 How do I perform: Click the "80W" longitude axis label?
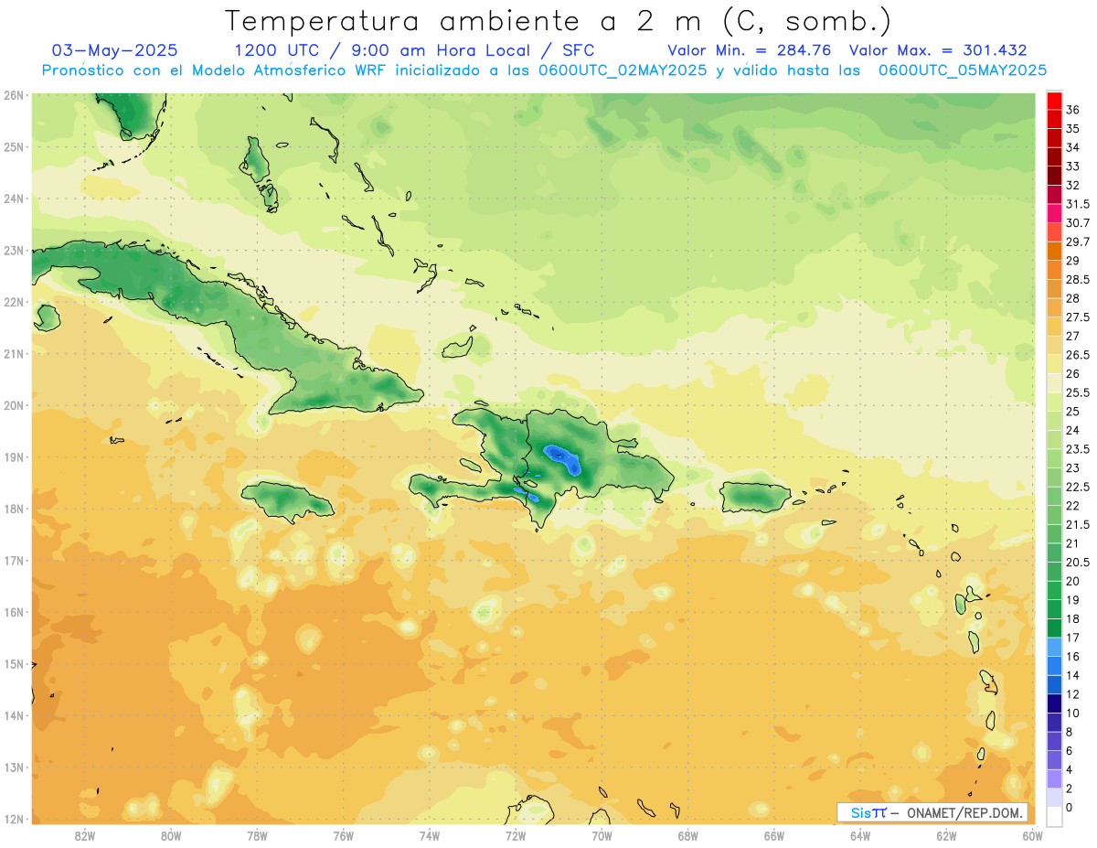point(171,835)
